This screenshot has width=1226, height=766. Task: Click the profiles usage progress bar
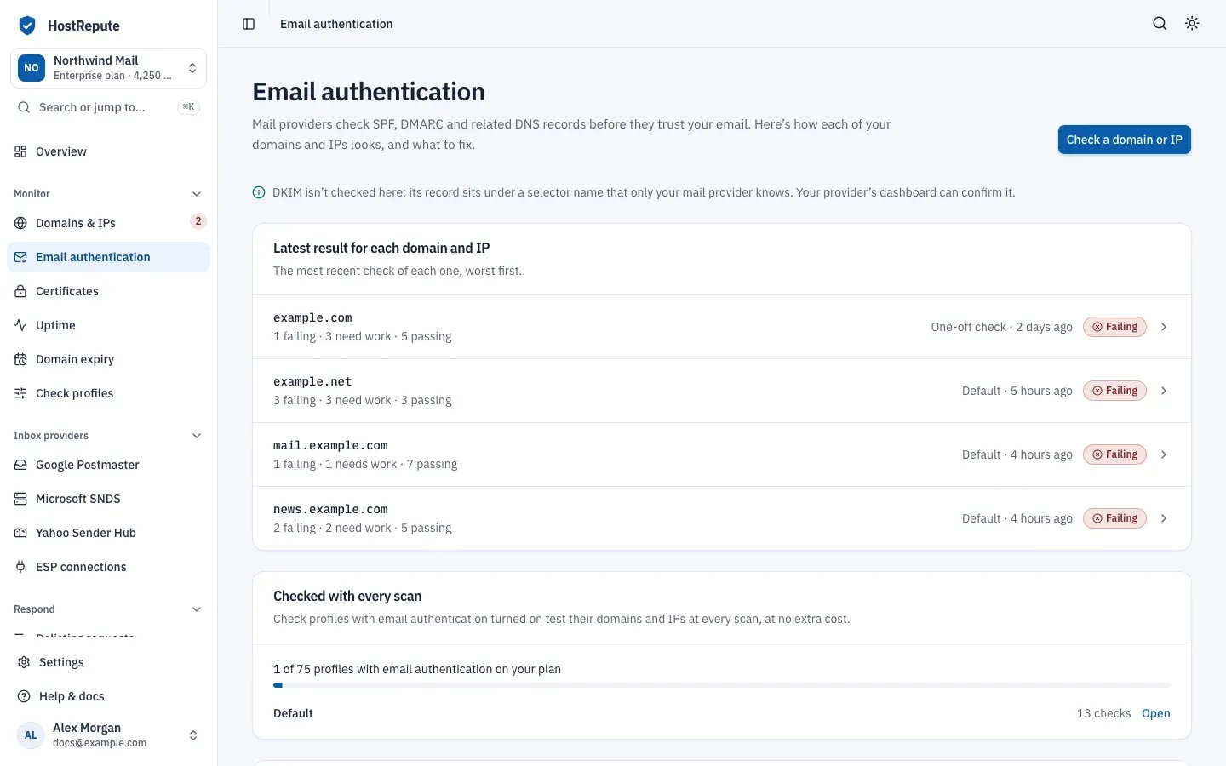pyautogui.click(x=722, y=685)
